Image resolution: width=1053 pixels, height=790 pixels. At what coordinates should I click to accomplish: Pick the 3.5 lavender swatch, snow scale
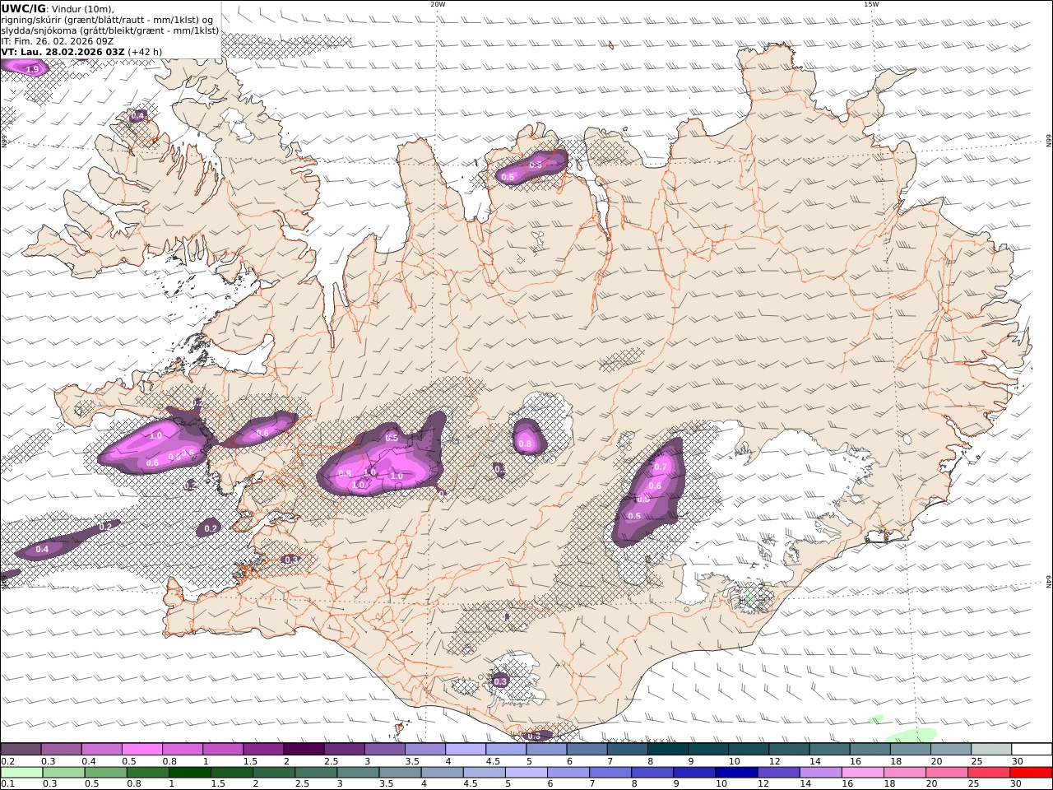424,749
